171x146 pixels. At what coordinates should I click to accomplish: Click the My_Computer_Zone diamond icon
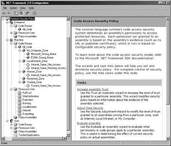click(24, 50)
